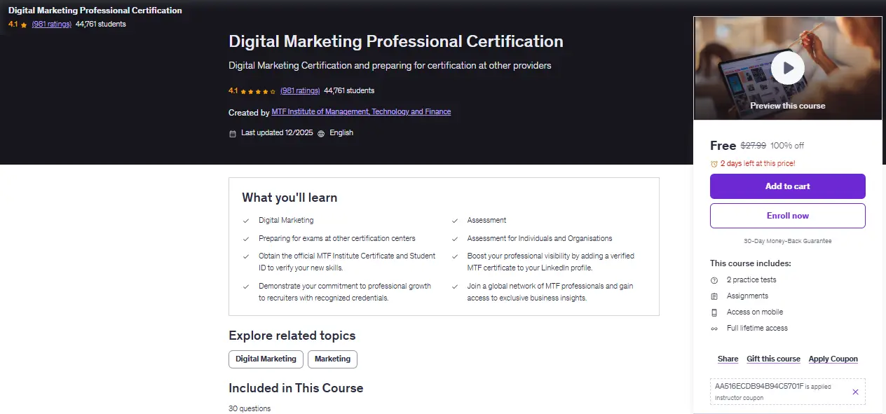Click the 'Assignments' text in sidebar
Screen dimensions: 886x414
tap(747, 296)
